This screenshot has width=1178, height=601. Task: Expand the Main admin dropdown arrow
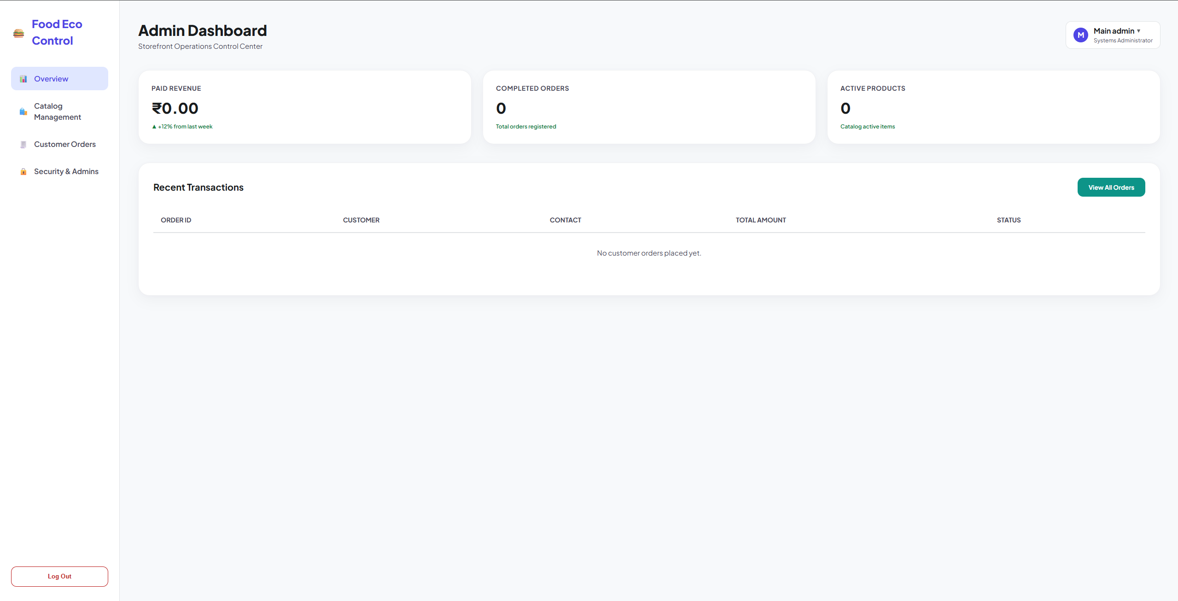[x=1138, y=31]
